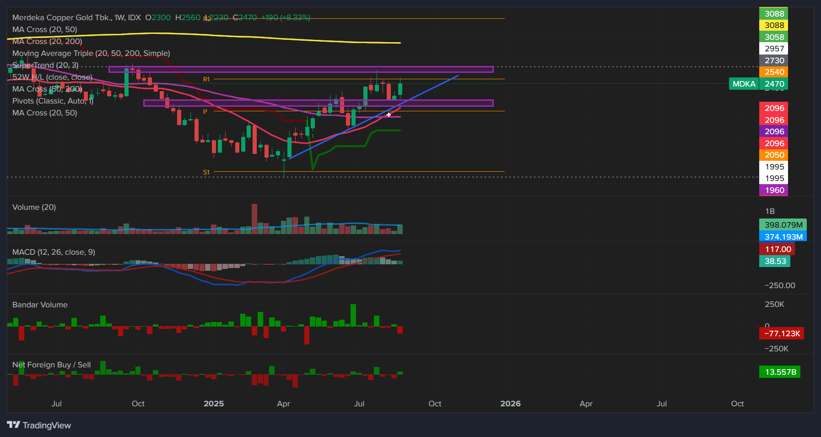The width and height of the screenshot is (821, 437).
Task: Click the close price value C2470
Action: [245, 17]
